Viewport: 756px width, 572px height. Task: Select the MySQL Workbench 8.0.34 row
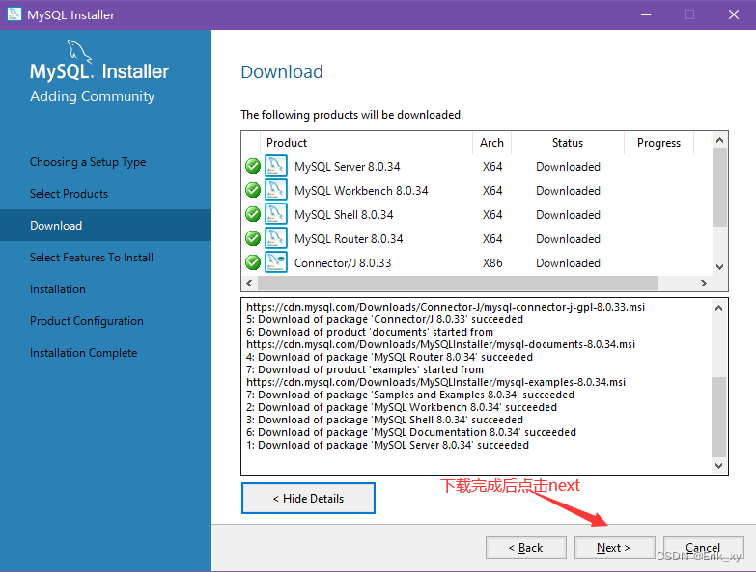(x=476, y=191)
